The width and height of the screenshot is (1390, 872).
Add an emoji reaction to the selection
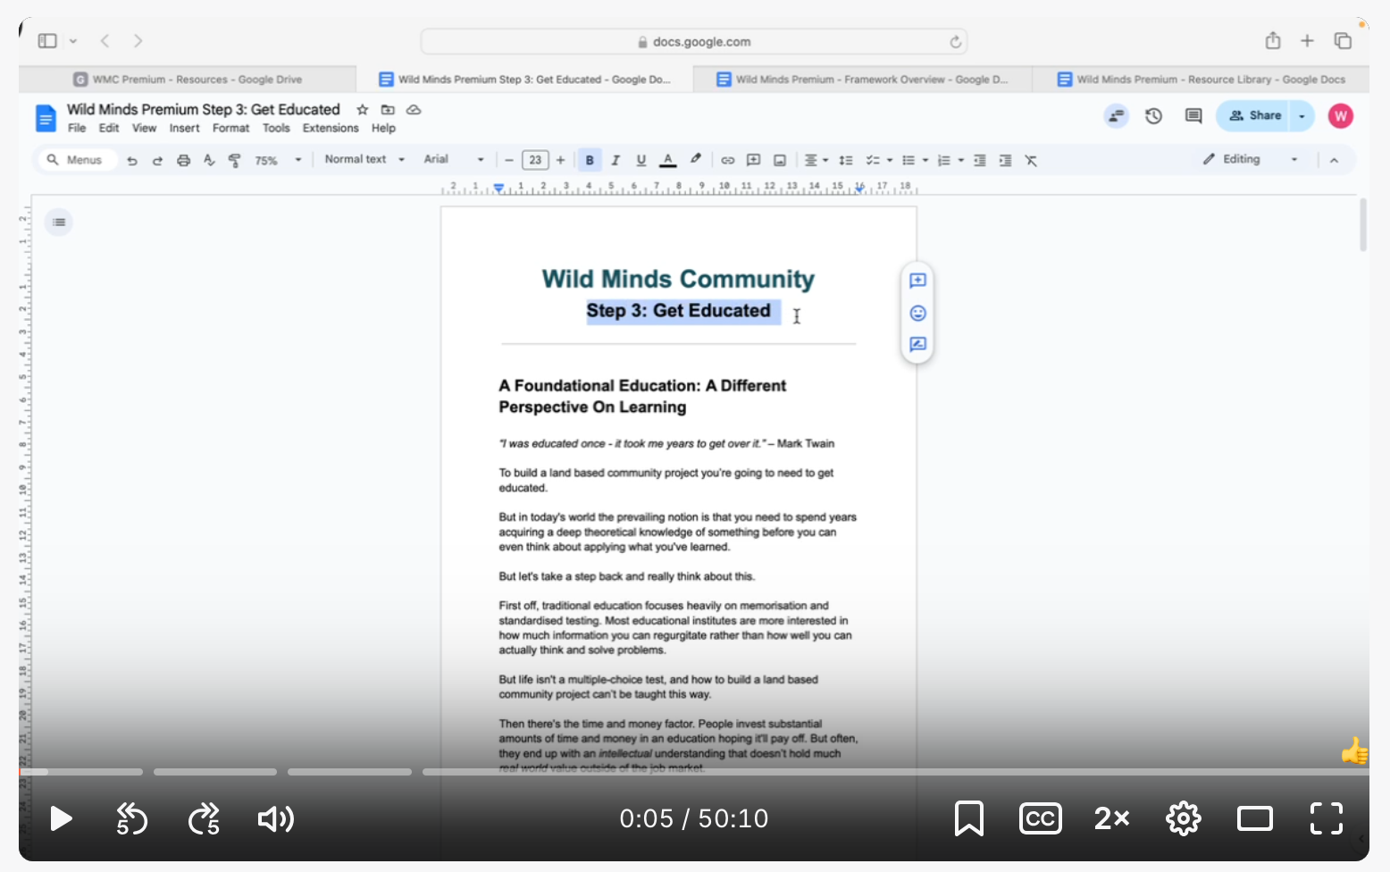pyautogui.click(x=917, y=313)
